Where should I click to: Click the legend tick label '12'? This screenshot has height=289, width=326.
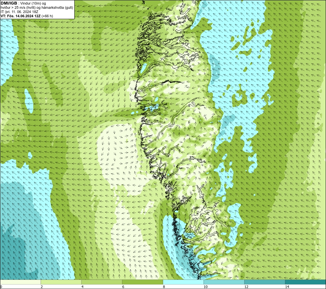(246, 287)
